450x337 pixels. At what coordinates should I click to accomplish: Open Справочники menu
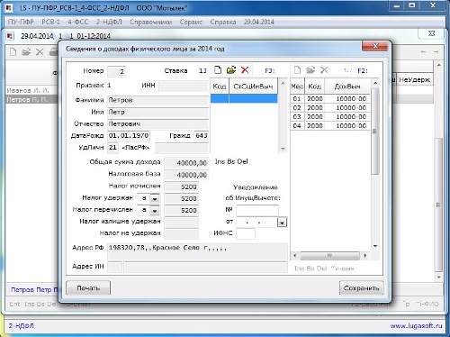pos(151,22)
